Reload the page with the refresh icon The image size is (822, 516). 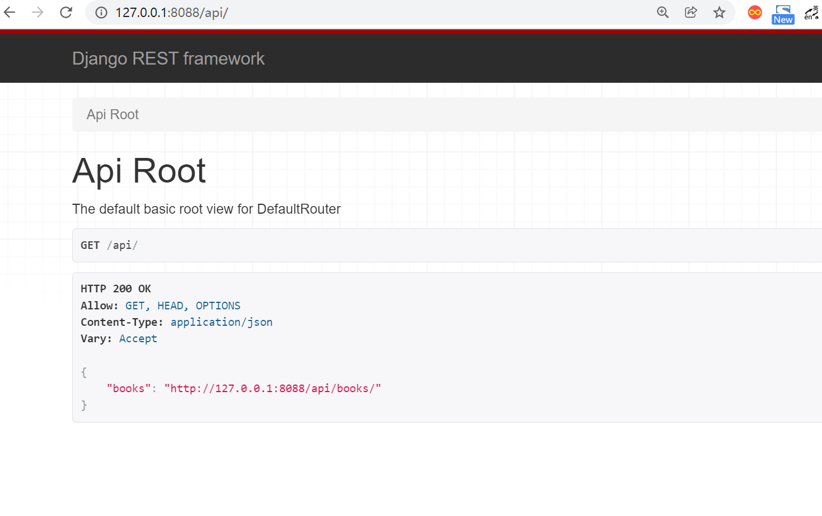tap(66, 12)
